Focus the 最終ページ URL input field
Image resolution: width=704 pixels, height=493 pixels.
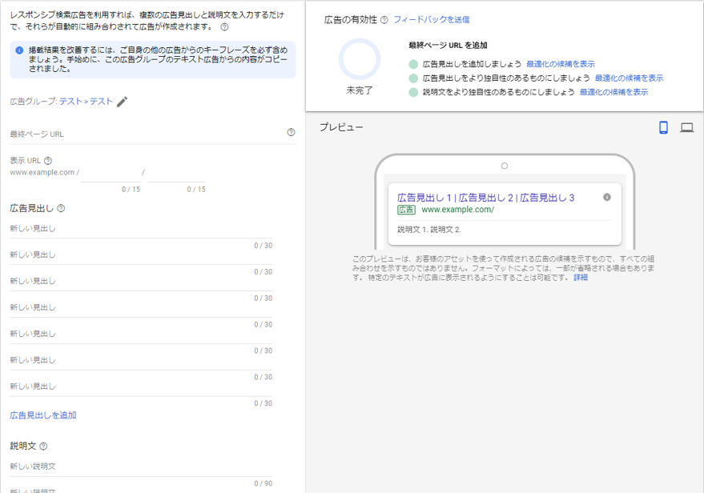click(x=148, y=134)
